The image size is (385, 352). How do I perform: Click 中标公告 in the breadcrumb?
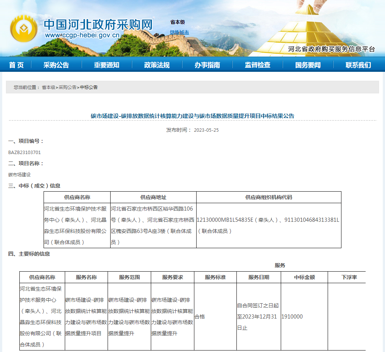pyautogui.click(x=89, y=87)
